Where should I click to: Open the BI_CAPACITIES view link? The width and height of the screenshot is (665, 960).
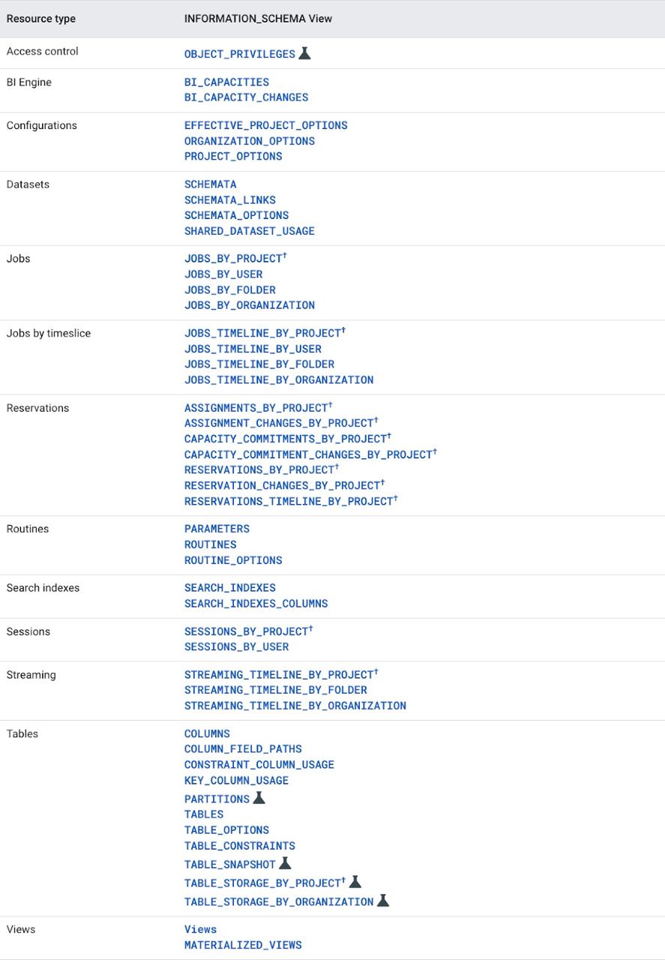(226, 82)
